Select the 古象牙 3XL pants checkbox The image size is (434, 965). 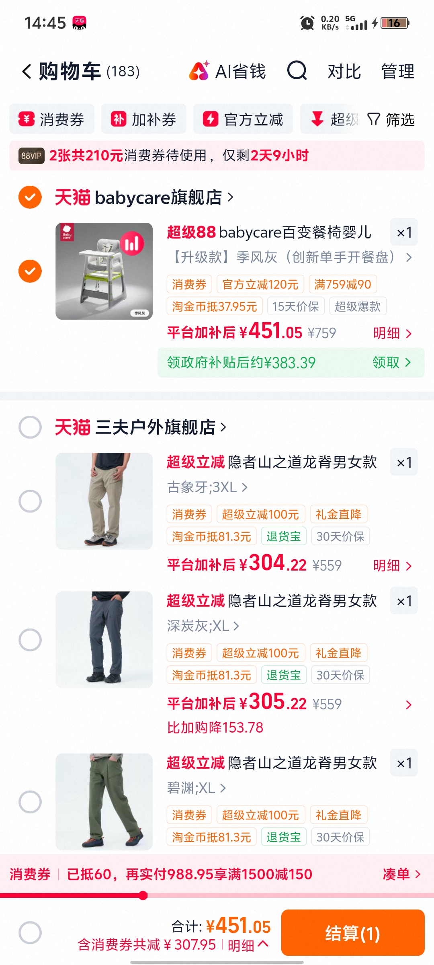(30, 501)
